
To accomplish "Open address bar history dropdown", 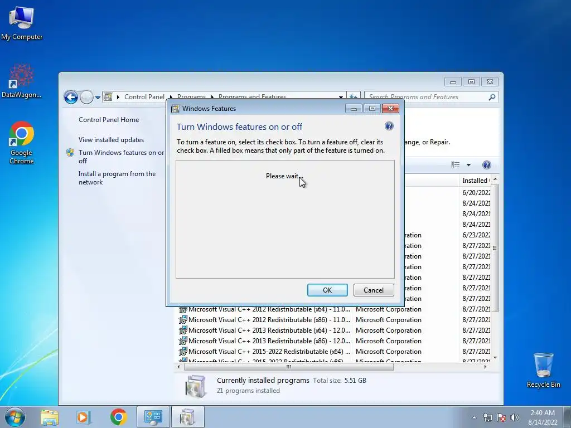I will point(341,97).
